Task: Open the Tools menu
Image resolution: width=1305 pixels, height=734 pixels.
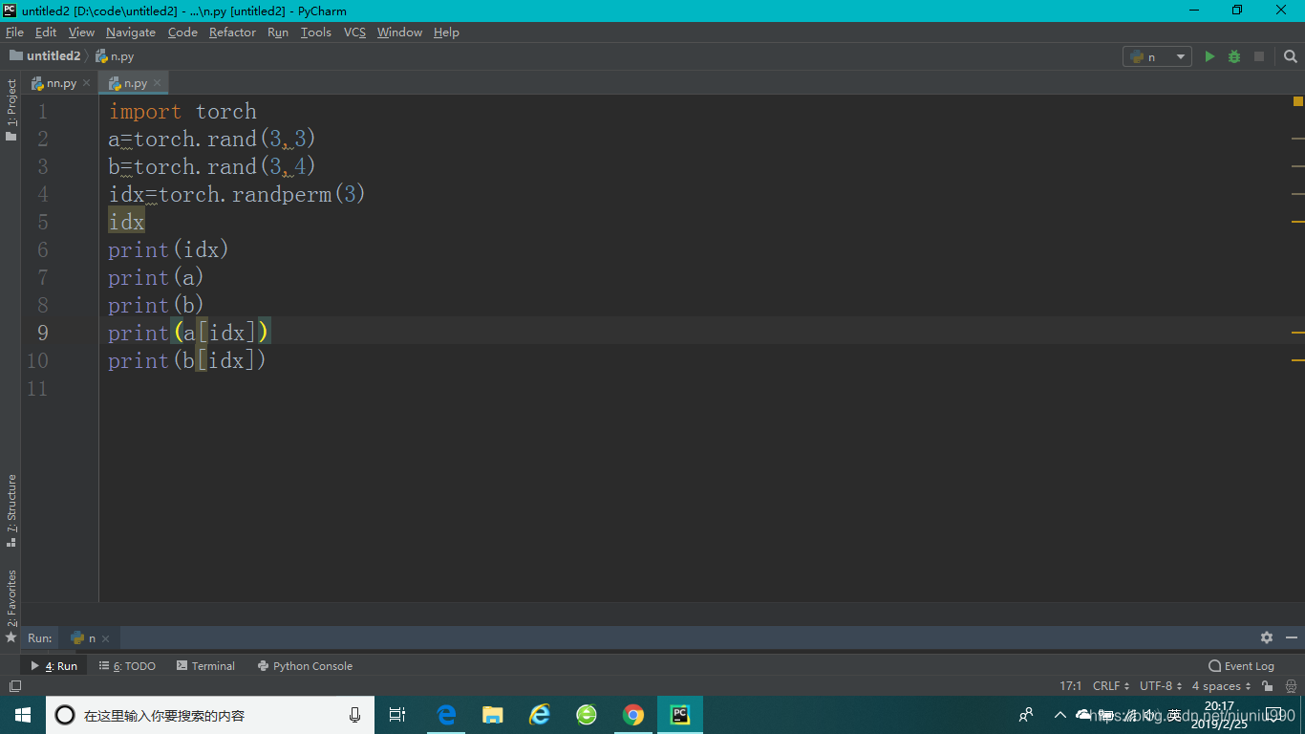Action: click(315, 32)
